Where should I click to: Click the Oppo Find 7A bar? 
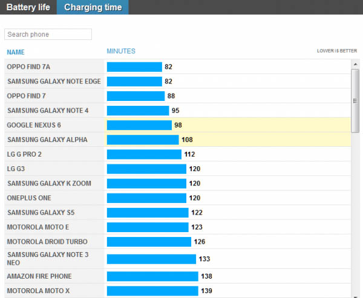point(134,67)
